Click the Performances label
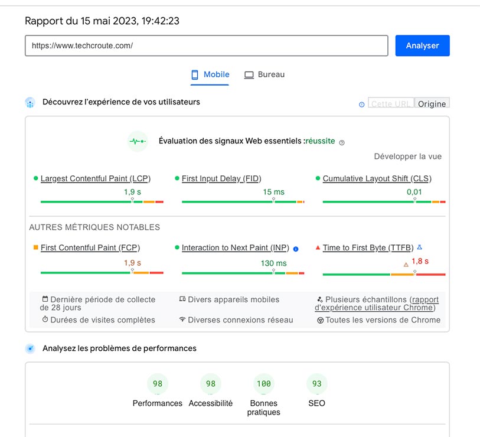Screen dimensions: 480x437 tap(158, 403)
